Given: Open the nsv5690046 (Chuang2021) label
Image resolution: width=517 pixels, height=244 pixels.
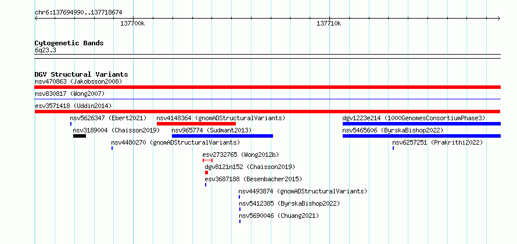Looking at the screenshot, I should [x=279, y=216].
